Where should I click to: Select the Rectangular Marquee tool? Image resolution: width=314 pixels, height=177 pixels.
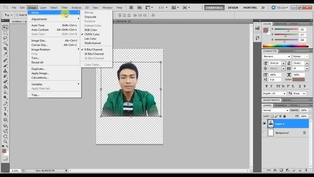[x=5, y=33]
